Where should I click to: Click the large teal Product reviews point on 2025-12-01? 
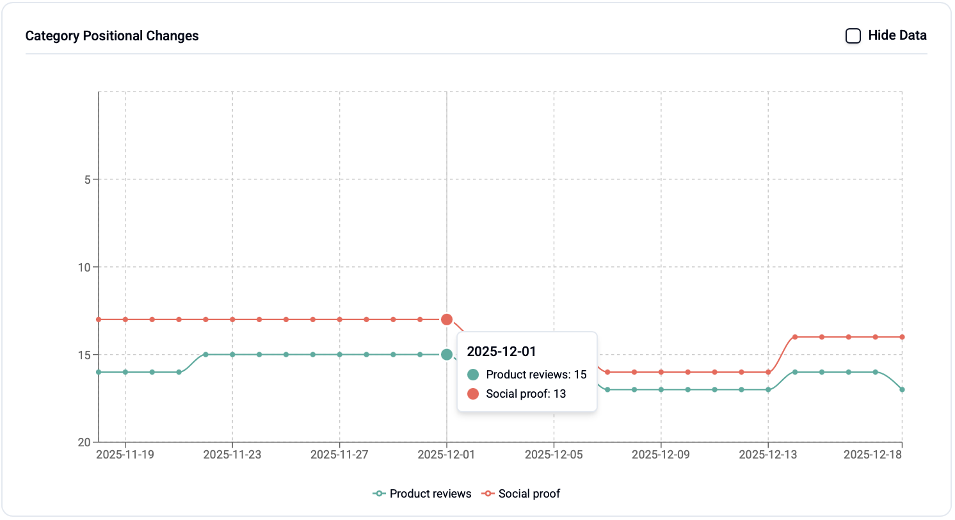(447, 355)
